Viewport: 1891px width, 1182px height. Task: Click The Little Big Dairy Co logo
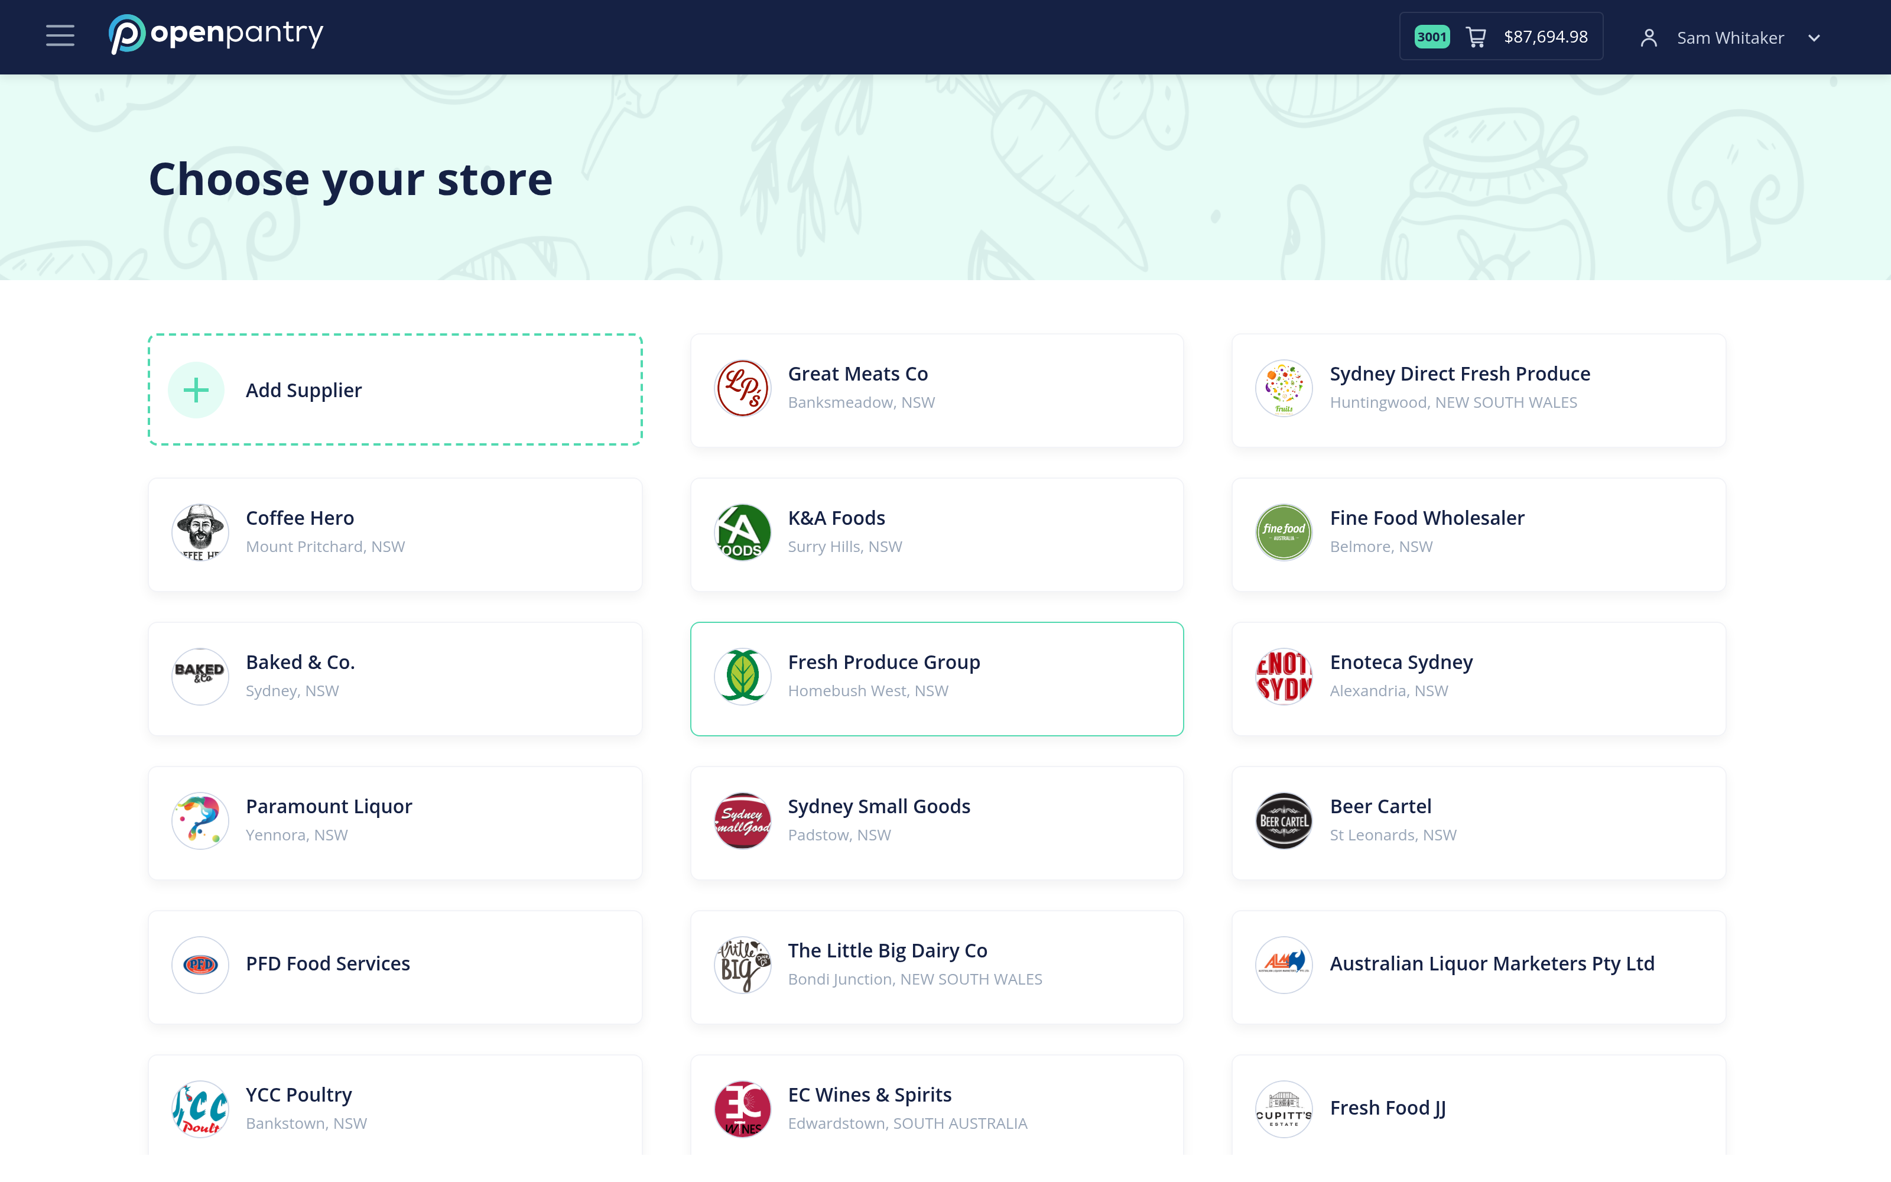(x=742, y=965)
